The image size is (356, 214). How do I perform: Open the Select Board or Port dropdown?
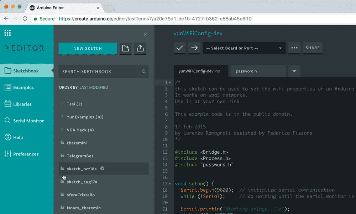[x=244, y=48]
